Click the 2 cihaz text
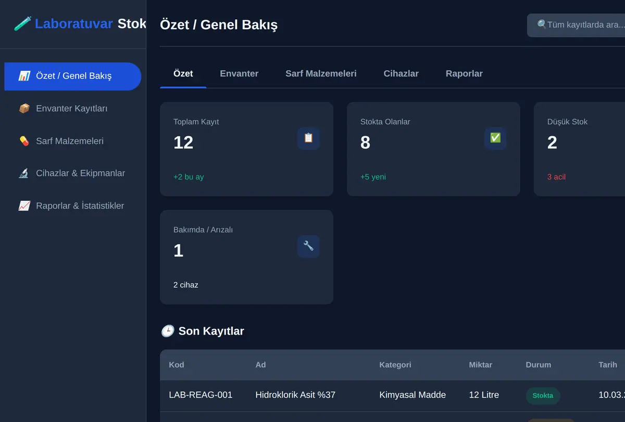The image size is (625, 422). click(x=186, y=285)
